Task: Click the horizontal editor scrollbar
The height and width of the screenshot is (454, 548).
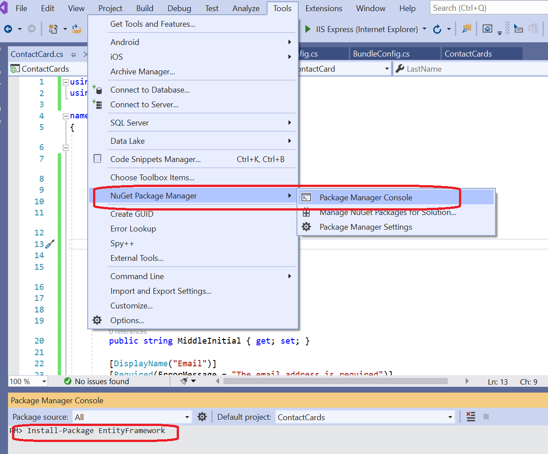Action: click(x=336, y=381)
